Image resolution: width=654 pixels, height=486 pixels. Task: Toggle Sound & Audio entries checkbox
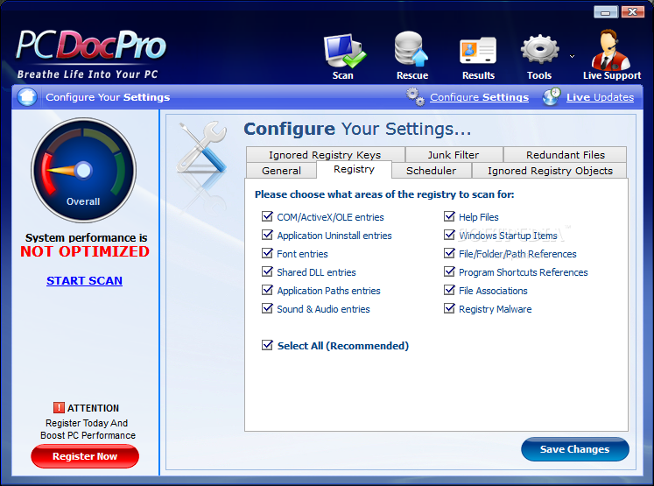coord(267,308)
